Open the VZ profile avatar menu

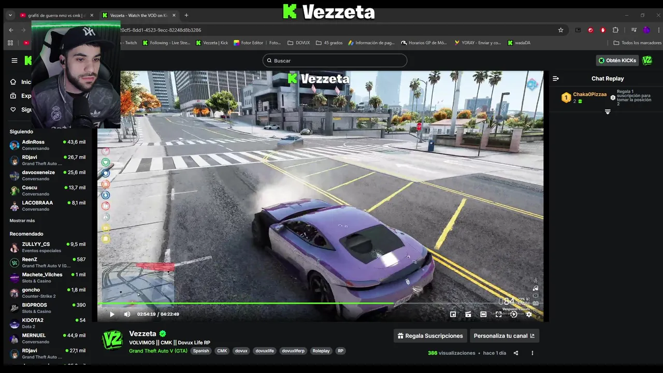coord(647,61)
